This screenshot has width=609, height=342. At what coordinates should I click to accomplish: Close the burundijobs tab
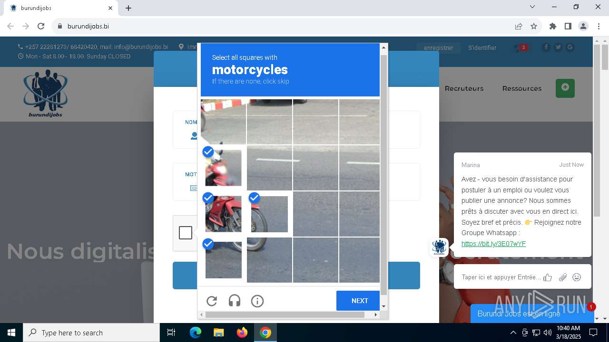coord(110,8)
